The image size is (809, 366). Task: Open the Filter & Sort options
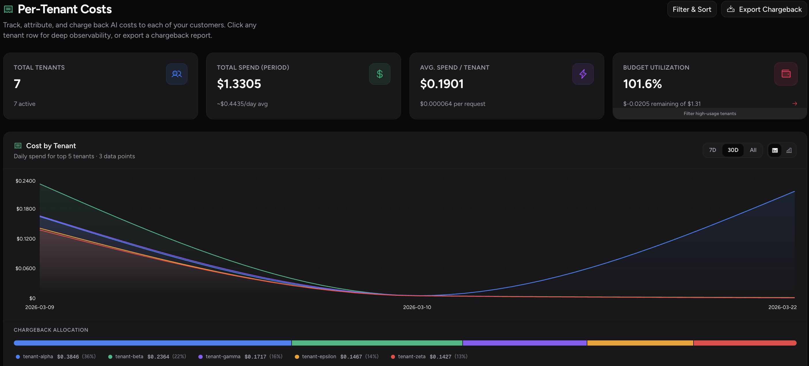tap(692, 9)
